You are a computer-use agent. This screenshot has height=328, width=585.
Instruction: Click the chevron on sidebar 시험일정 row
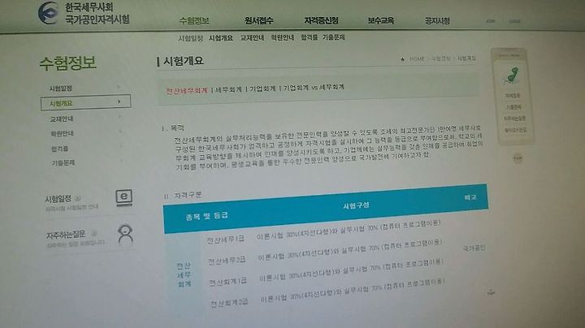pos(119,87)
